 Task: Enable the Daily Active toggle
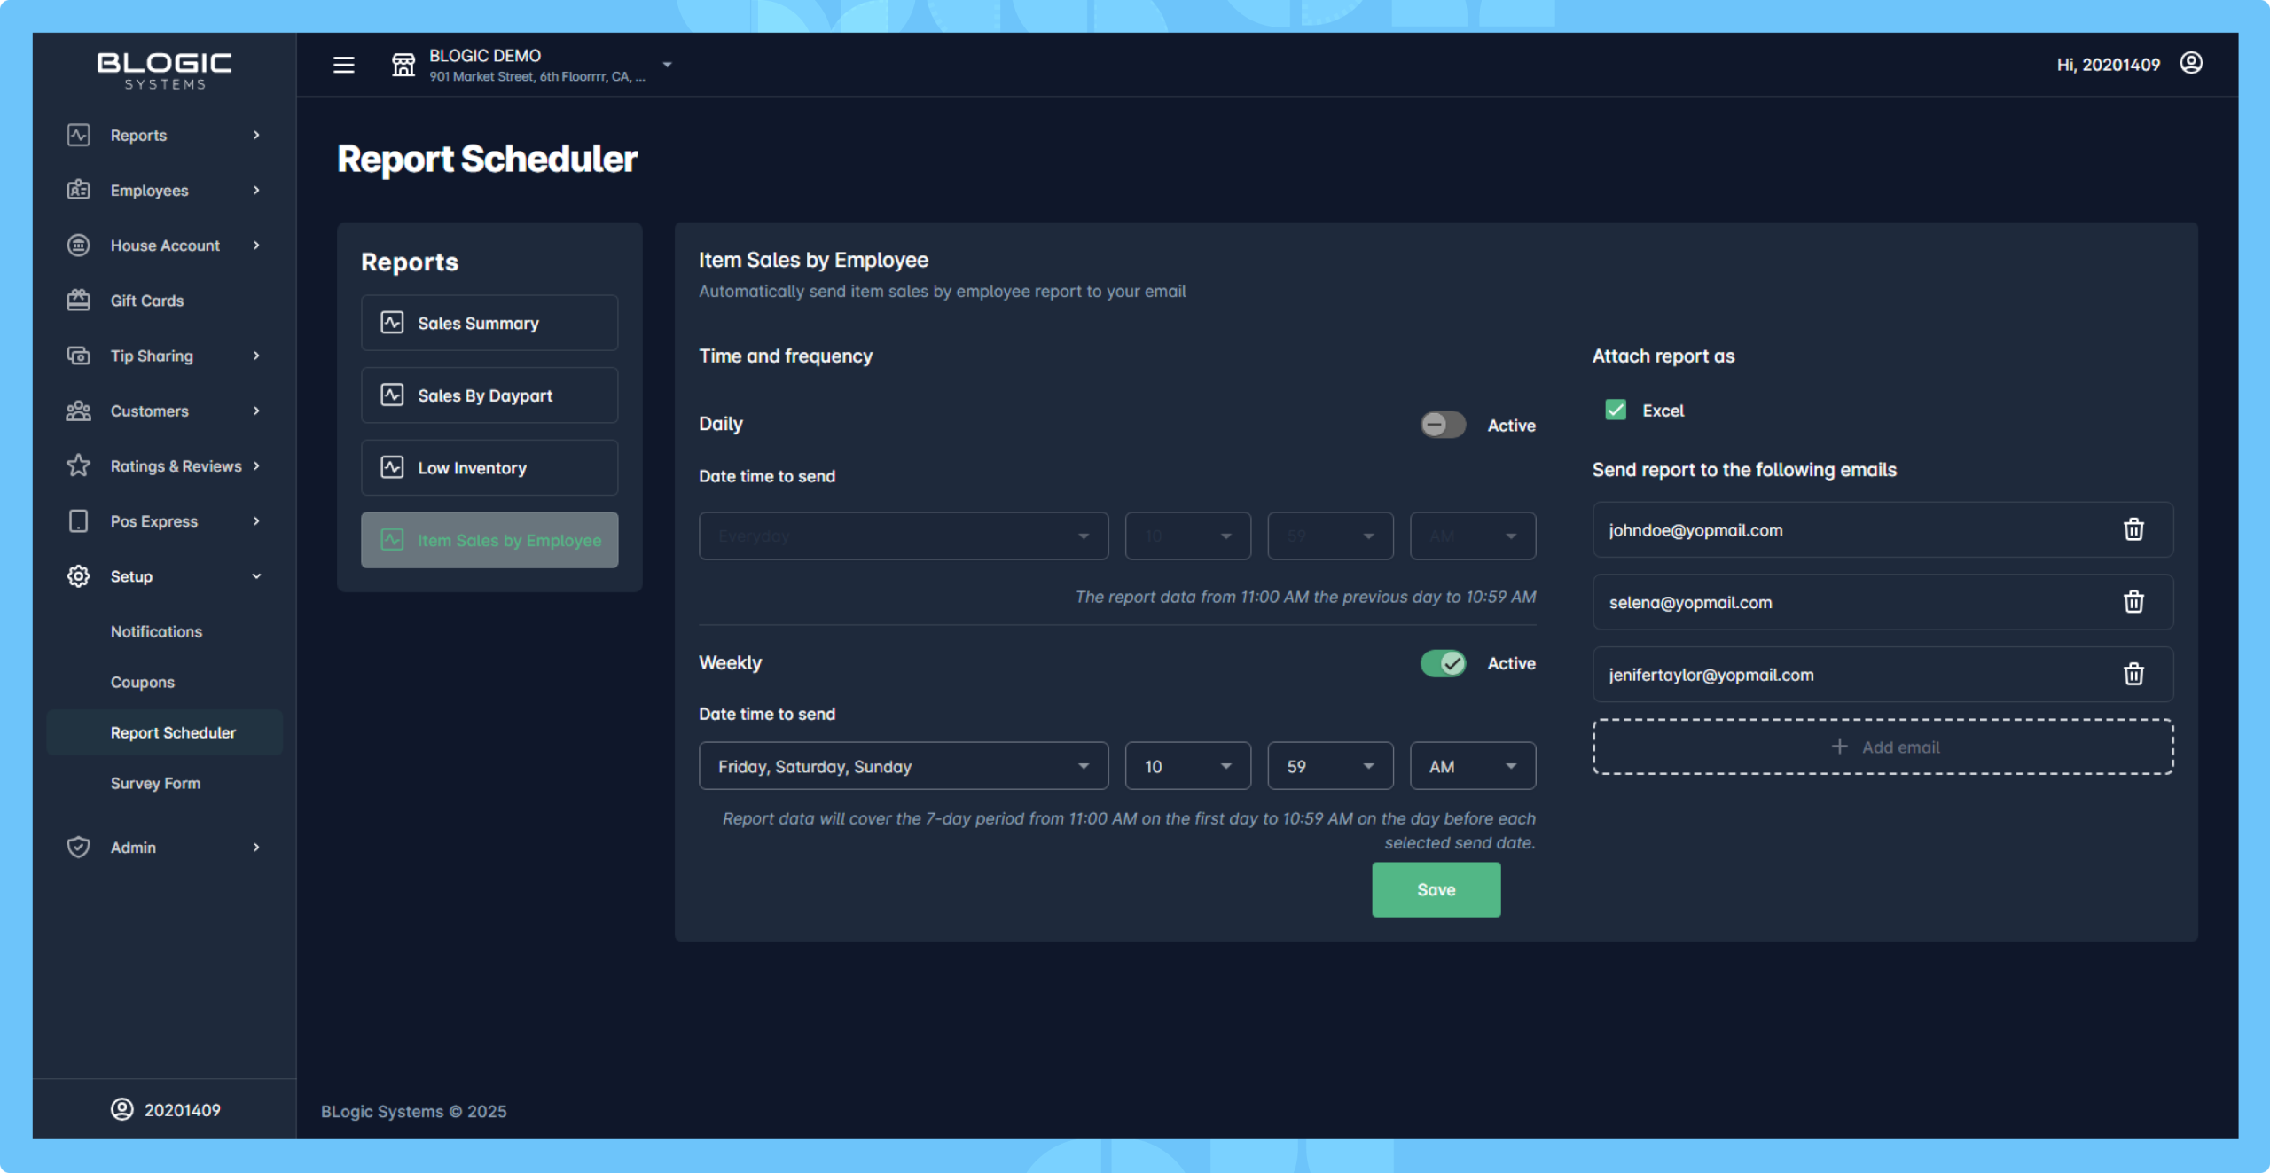coord(1443,425)
